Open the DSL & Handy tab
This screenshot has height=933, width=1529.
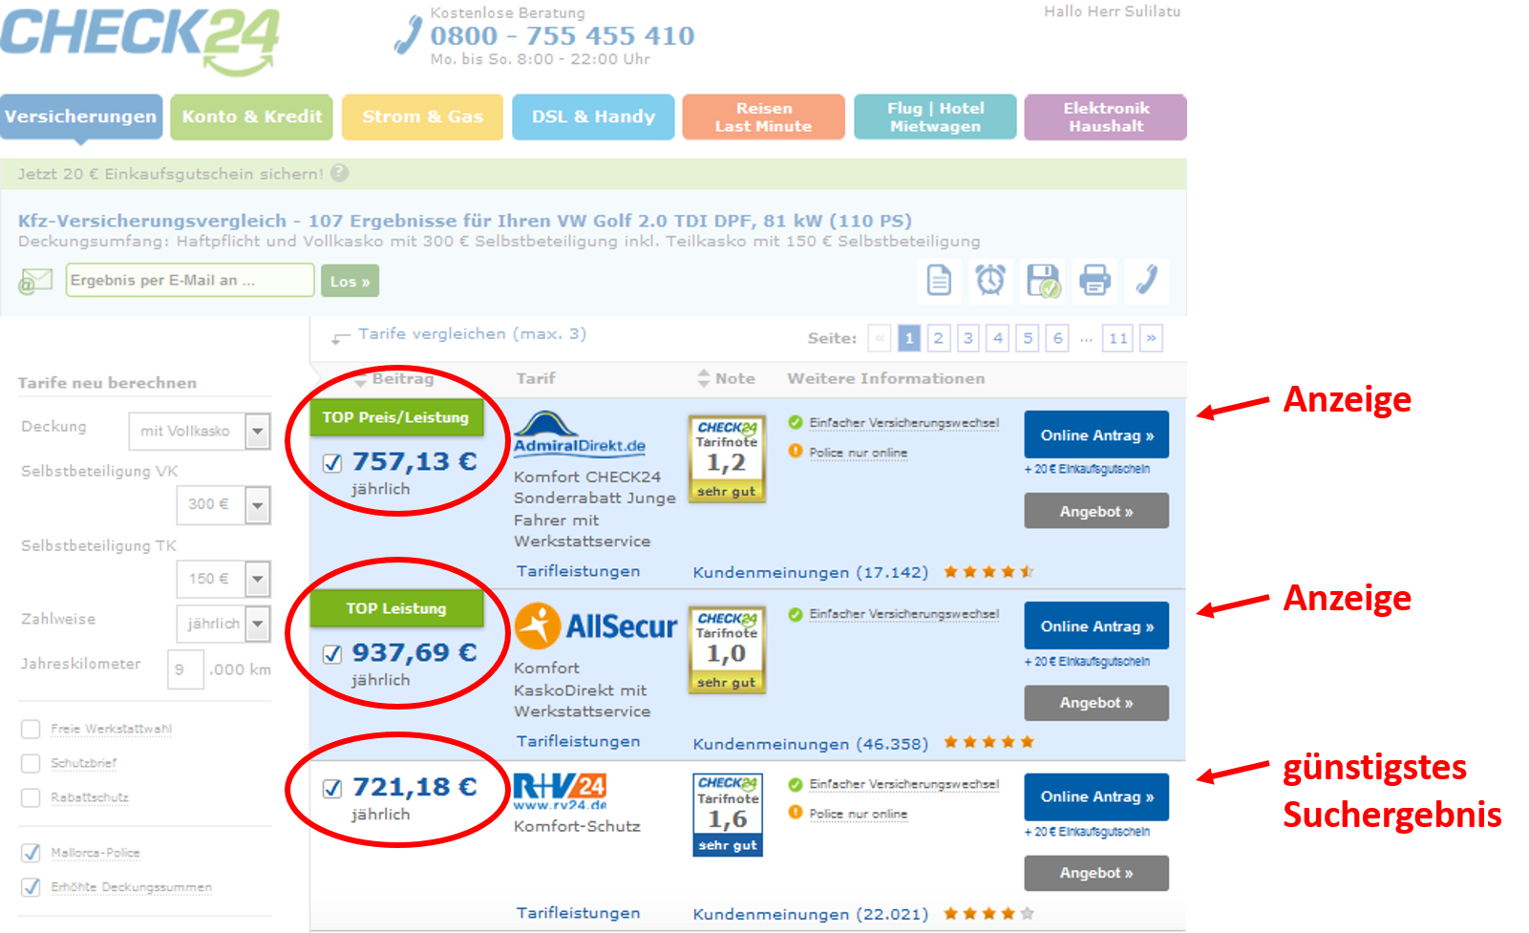593,117
